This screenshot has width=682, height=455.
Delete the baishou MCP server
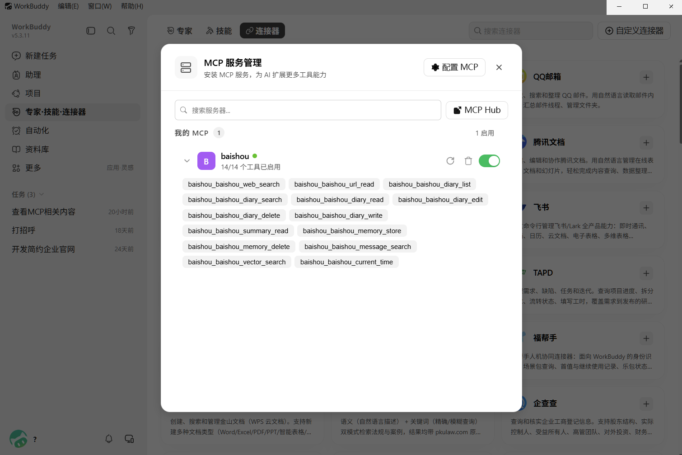(x=468, y=161)
